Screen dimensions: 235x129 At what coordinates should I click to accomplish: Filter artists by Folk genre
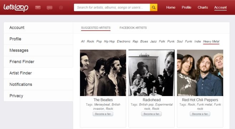coord(162,41)
